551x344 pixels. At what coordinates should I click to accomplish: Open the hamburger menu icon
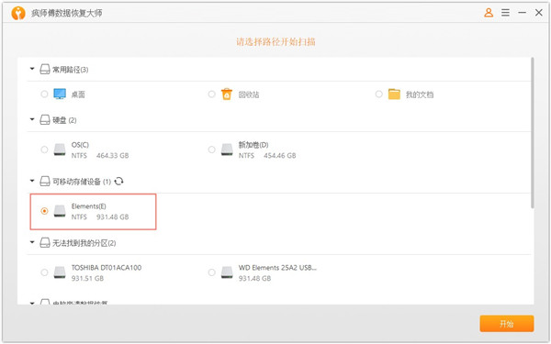pyautogui.click(x=505, y=13)
